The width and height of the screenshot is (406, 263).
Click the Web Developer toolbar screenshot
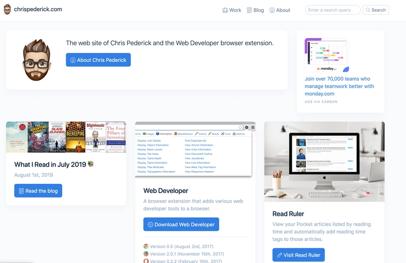195,149
